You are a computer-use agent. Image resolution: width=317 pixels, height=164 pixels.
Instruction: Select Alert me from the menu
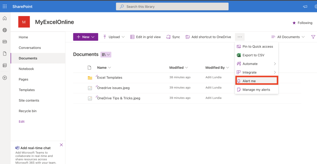[x=257, y=81]
